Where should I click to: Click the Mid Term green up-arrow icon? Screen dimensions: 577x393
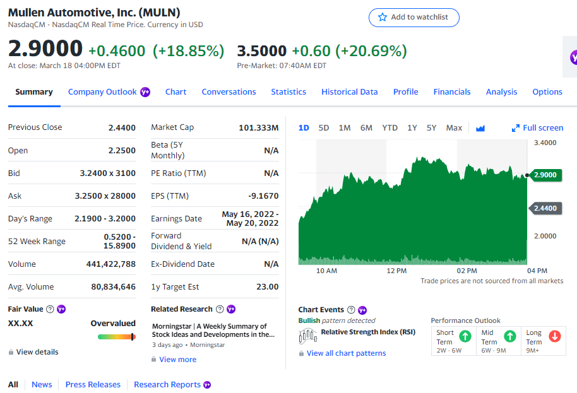pos(509,336)
